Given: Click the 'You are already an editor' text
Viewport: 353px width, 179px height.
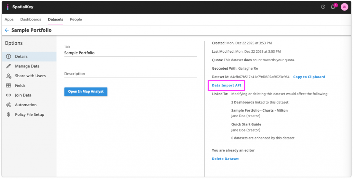Looking at the screenshot, I should click(x=233, y=150).
